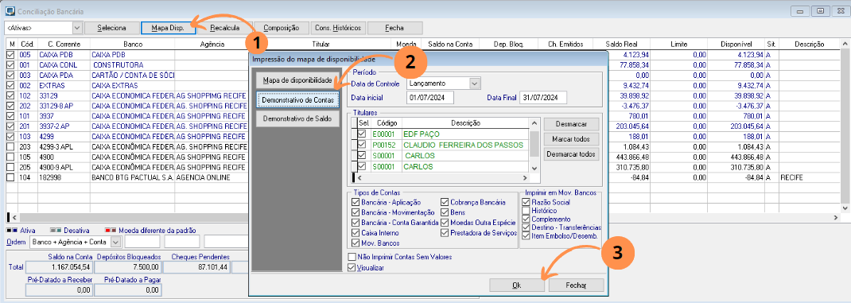Click the Cheques Pendentes total field
Image resolution: width=851 pixels, height=303 pixels.
[x=196, y=266]
